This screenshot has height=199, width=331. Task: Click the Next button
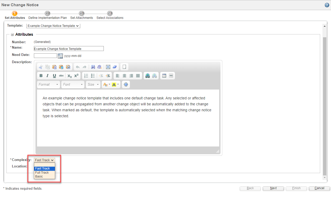pyautogui.click(x=273, y=188)
